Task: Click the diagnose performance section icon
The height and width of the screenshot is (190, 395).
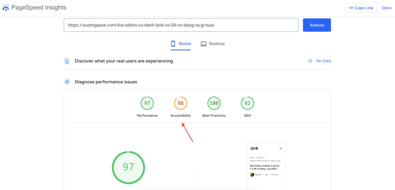Action: click(67, 82)
